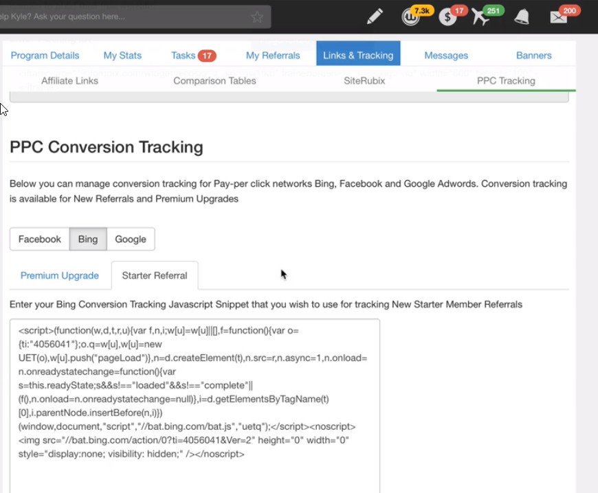Image resolution: width=598 pixels, height=493 pixels.
Task: Select the Links & Tracking tab
Action: click(x=358, y=54)
